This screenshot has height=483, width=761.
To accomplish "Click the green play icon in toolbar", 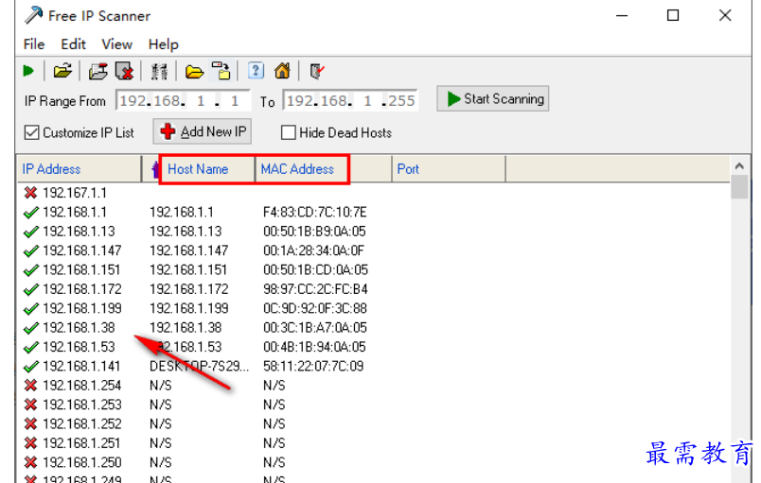I will click(28, 71).
